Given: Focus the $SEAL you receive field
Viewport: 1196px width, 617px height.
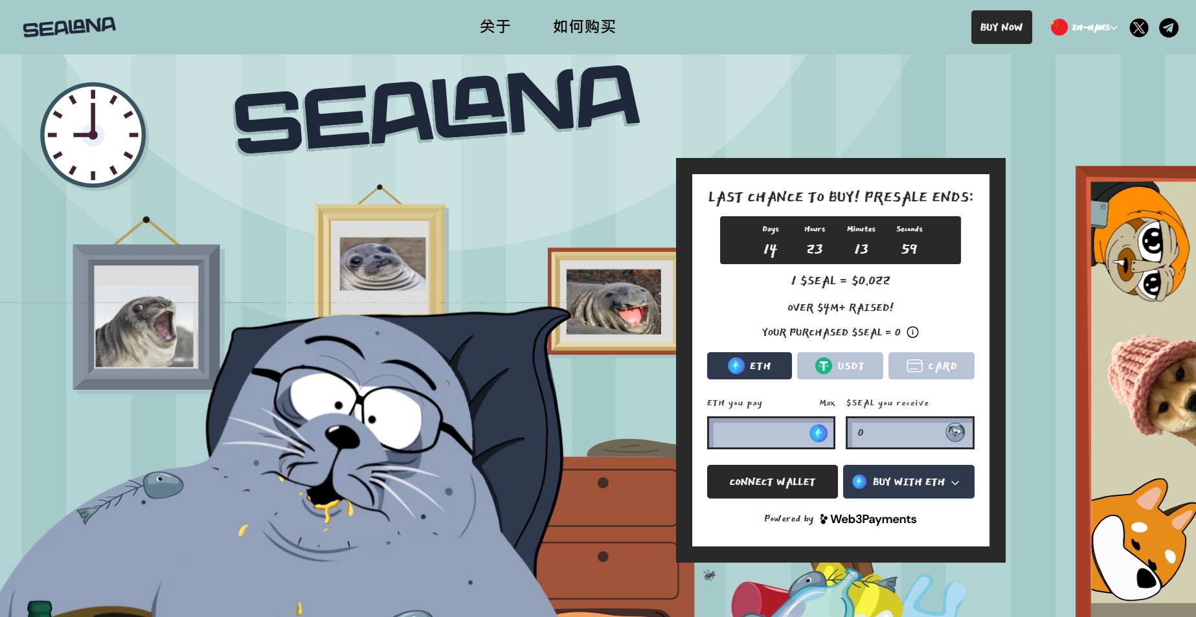Looking at the screenshot, I should pyautogui.click(x=910, y=432).
